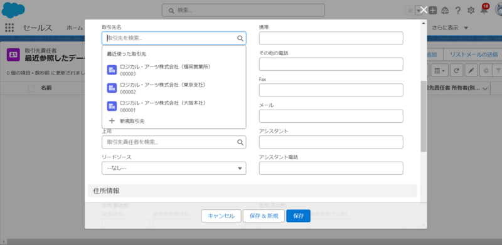The height and width of the screenshot is (245, 502).
Task: Open the リードソース dropdown
Action: click(174, 168)
